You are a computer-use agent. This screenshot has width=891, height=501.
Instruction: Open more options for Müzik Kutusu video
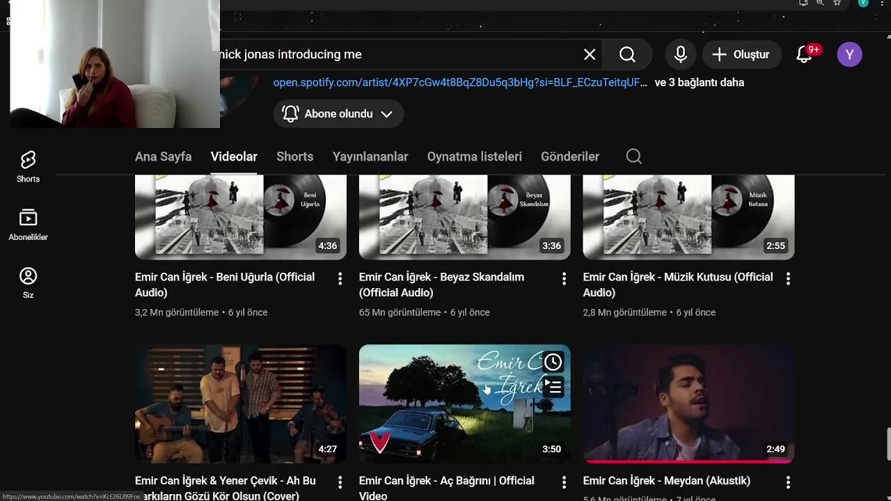pos(788,279)
